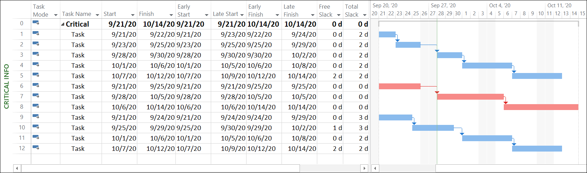This screenshot has height=173, width=587.
Task: Click the task mode icon of Critical summary row
Action: coord(36,23)
